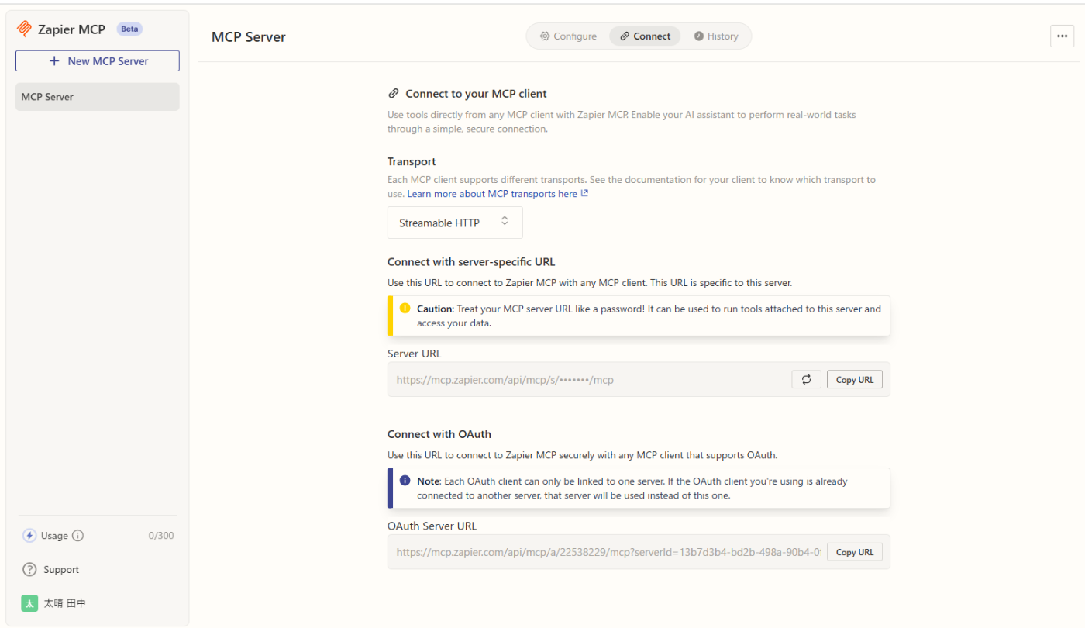
Task: Switch to the Configure tab
Action: tap(568, 36)
